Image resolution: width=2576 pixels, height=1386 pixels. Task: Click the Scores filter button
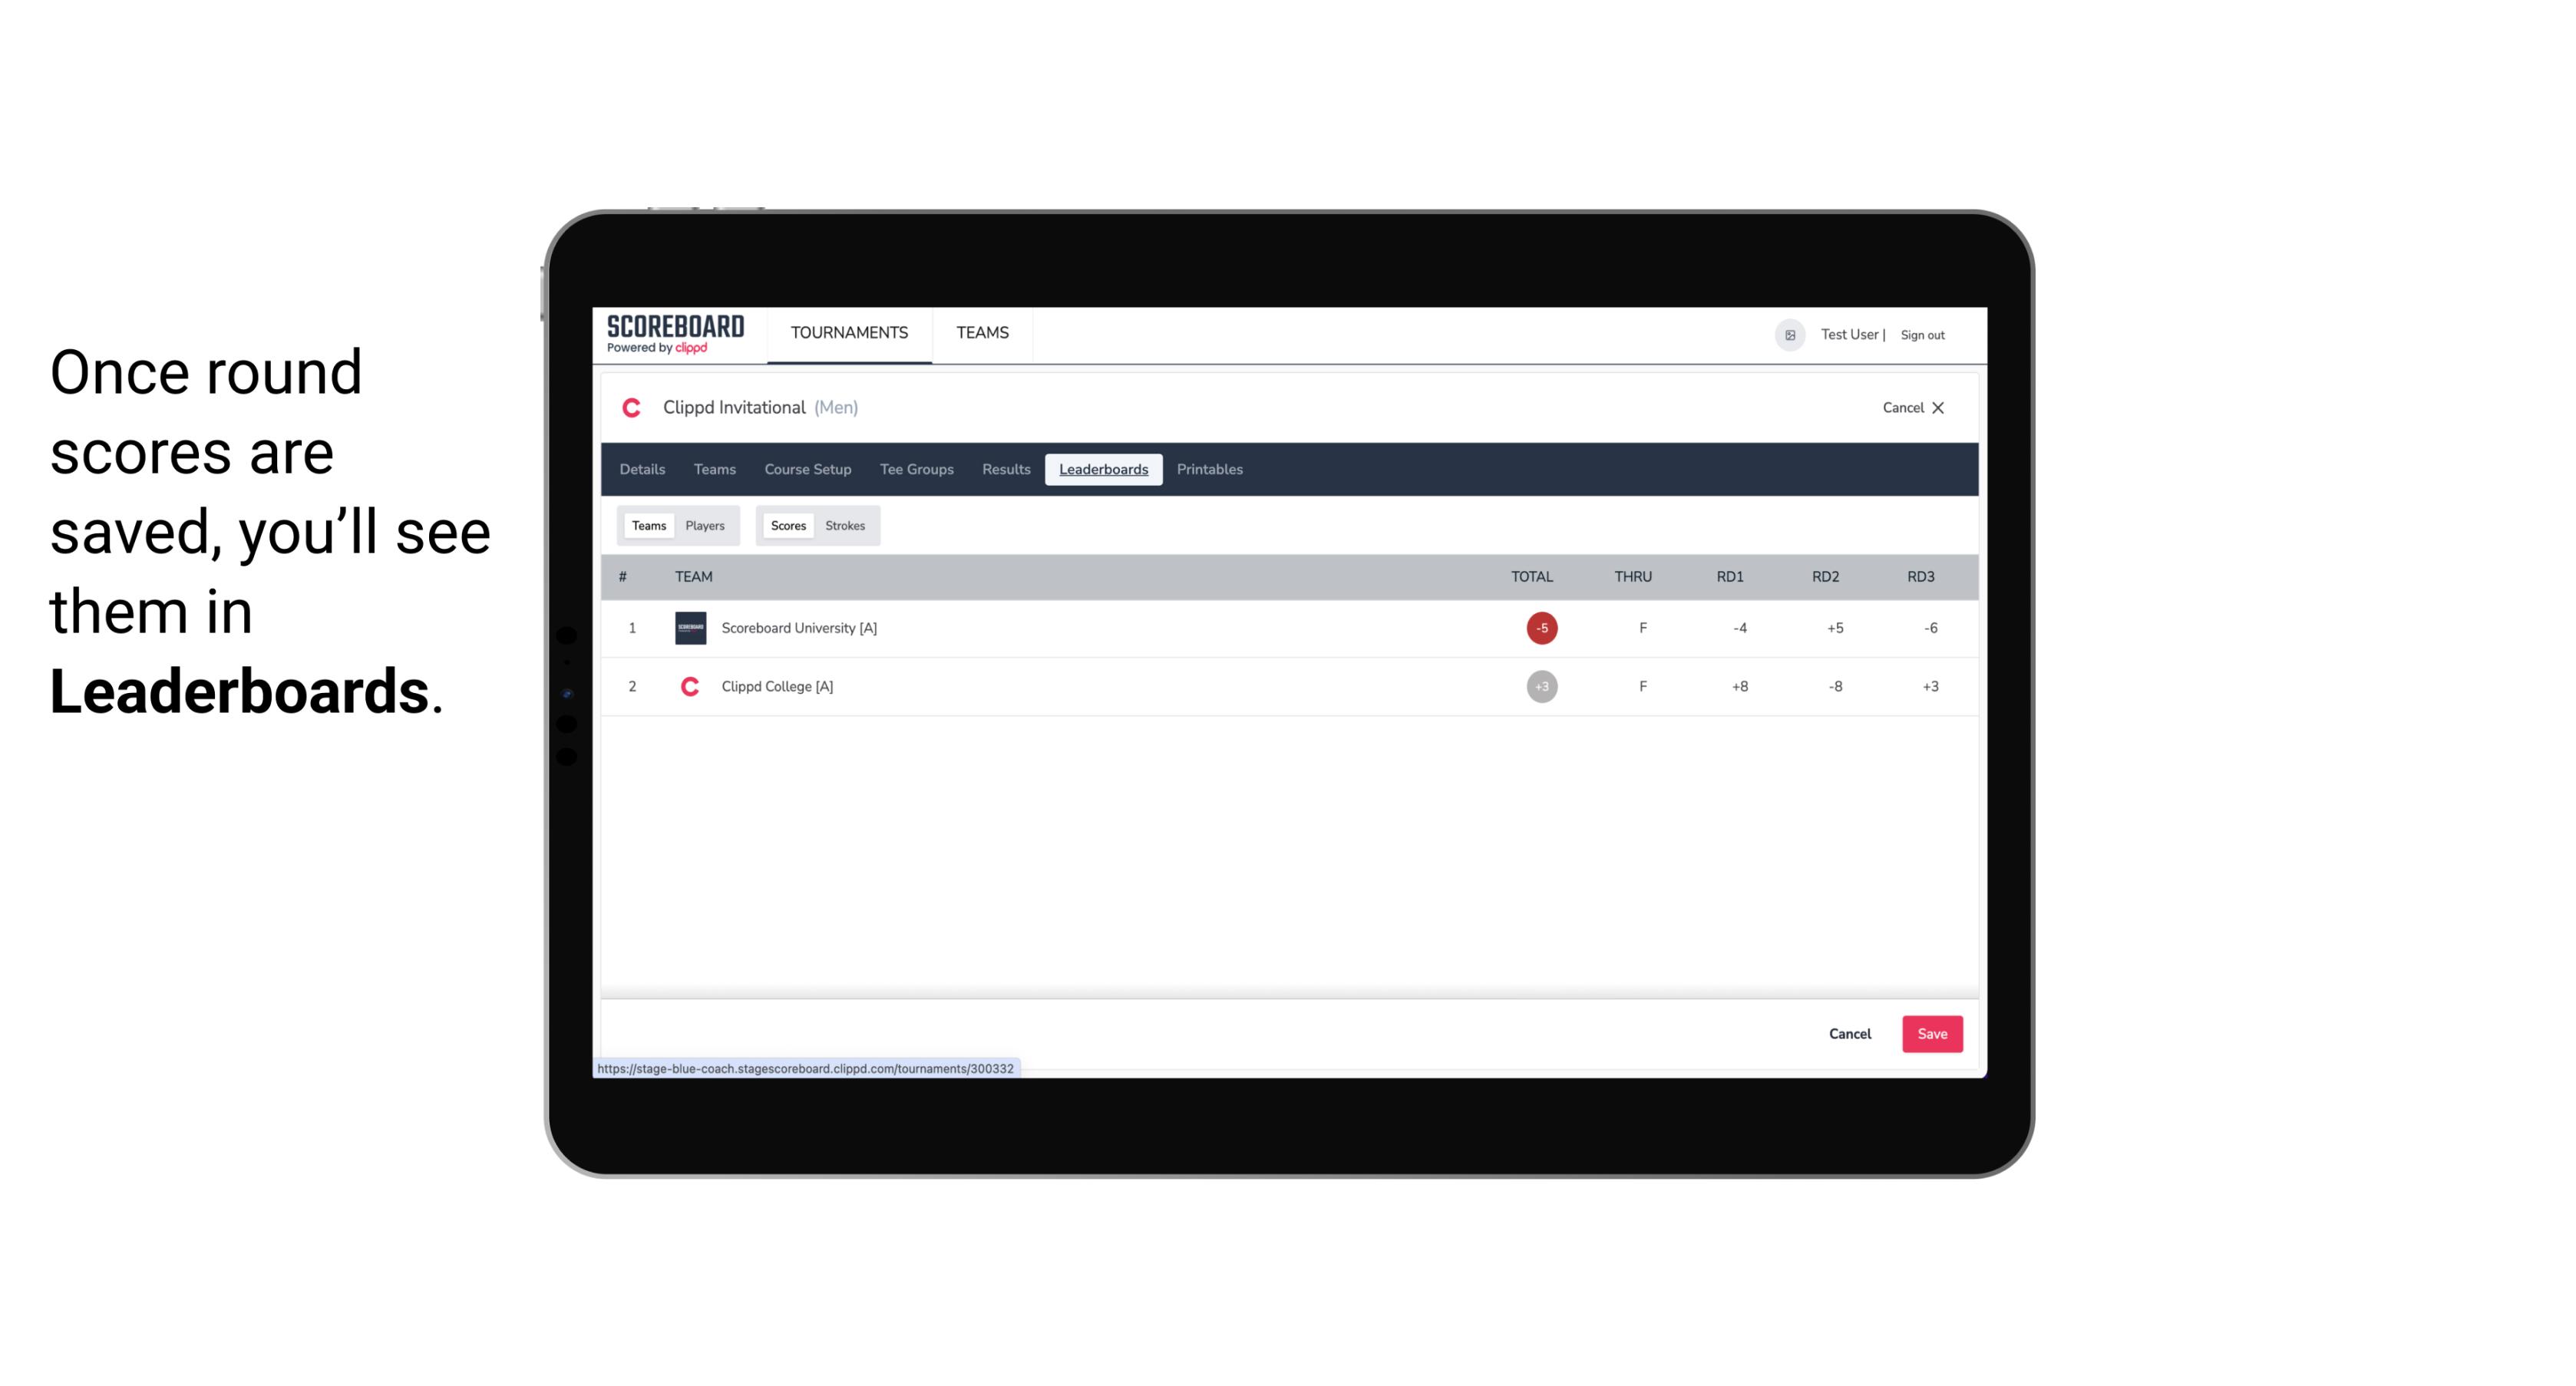point(787,526)
